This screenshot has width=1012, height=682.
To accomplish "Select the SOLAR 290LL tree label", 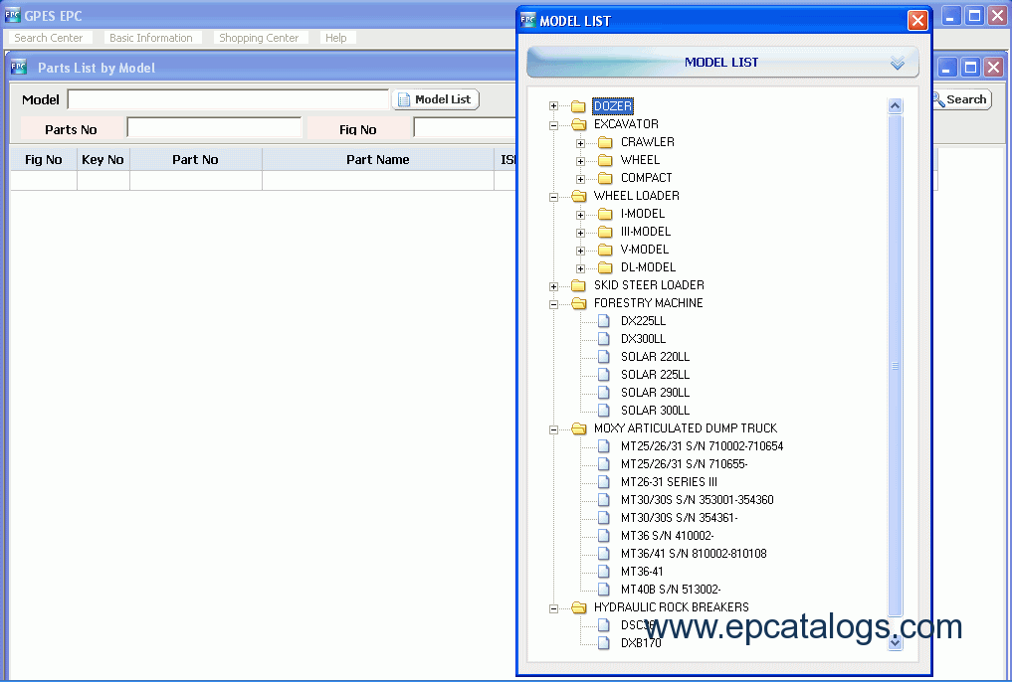I will click(x=655, y=393).
